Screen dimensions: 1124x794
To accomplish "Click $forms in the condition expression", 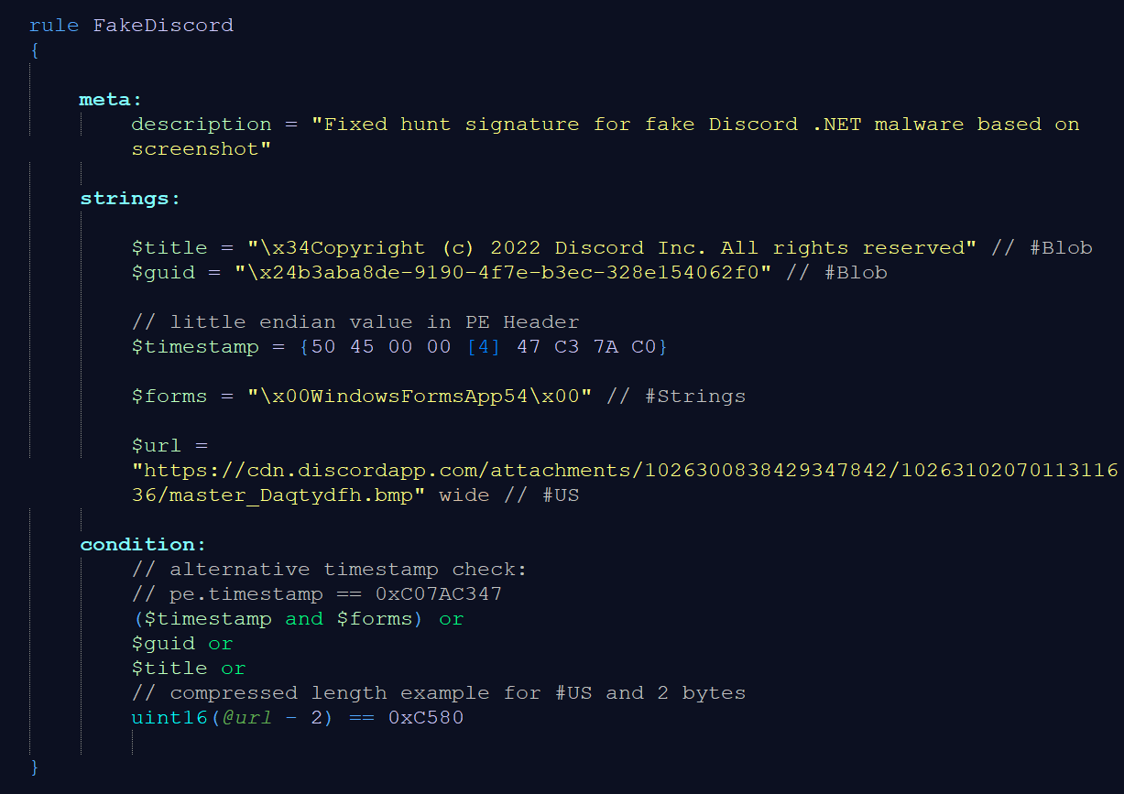I will click(x=375, y=619).
